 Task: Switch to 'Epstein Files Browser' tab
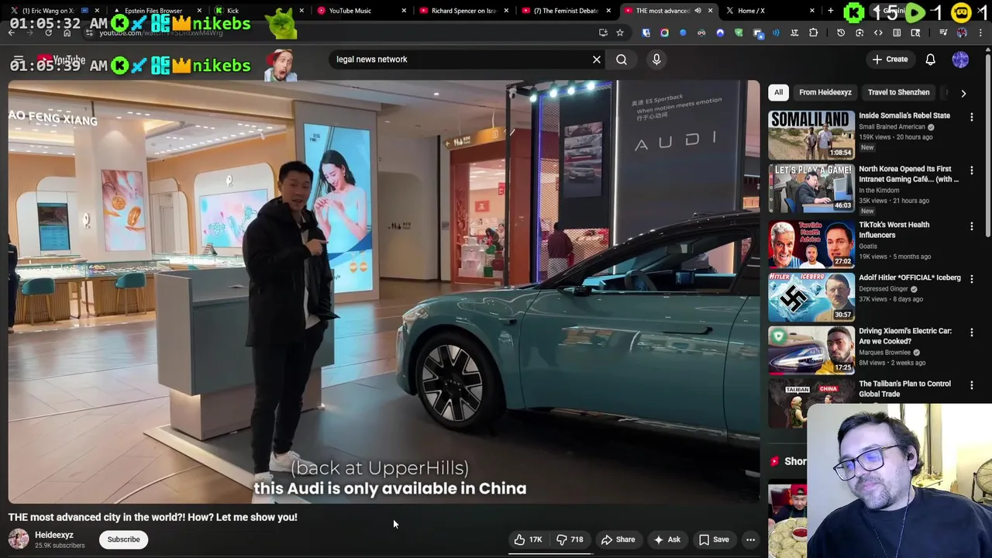click(153, 11)
